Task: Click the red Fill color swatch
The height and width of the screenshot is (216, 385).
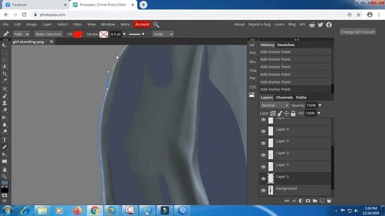Action: click(78, 34)
